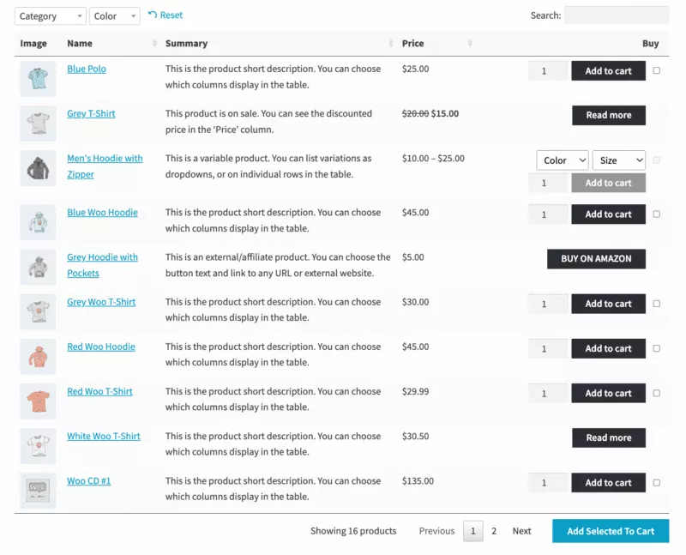Screen dimensions: 686x555
Task: Expand the Men's Hoodie Color variation dropdown
Action: pyautogui.click(x=563, y=160)
